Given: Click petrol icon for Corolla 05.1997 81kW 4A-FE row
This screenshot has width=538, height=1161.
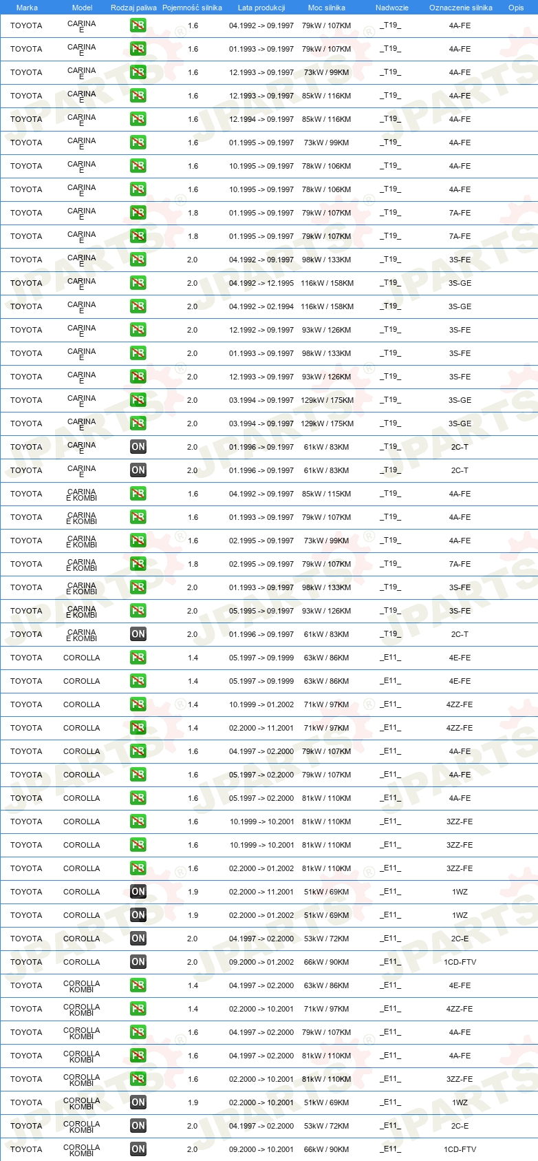Looking at the screenshot, I should click(x=138, y=798).
